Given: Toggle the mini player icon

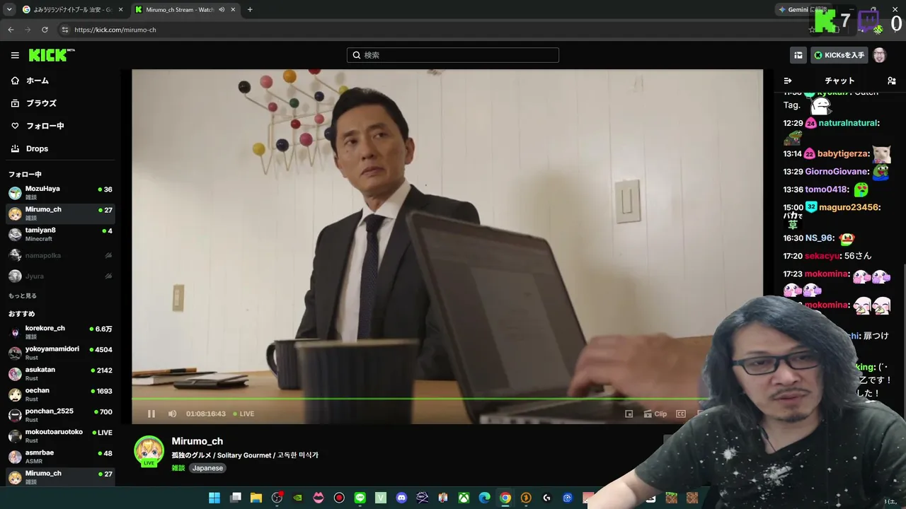Looking at the screenshot, I should (629, 414).
